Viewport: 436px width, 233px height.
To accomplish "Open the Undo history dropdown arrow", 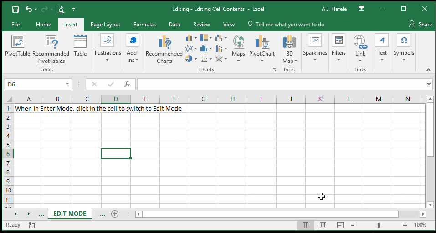I will coord(36,10).
